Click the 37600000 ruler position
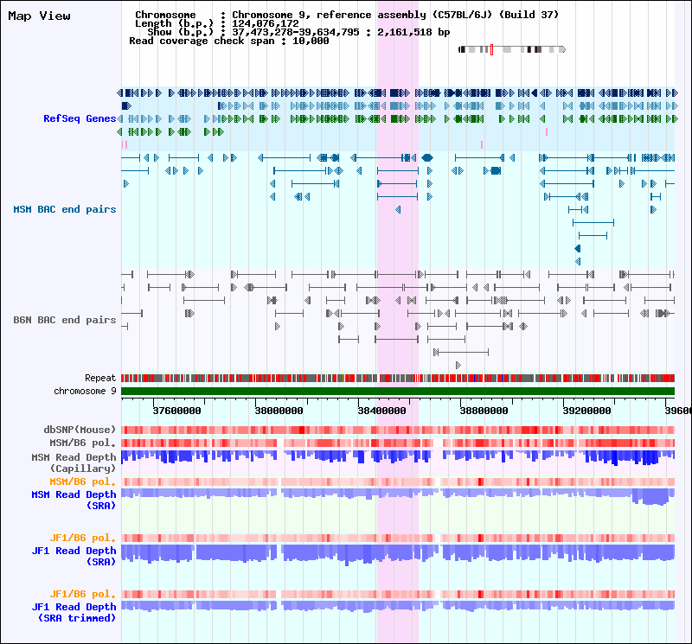This screenshot has width=692, height=644. pyautogui.click(x=176, y=411)
